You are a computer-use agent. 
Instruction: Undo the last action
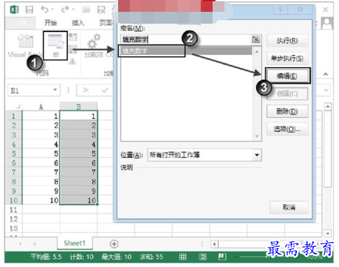pos(44,9)
